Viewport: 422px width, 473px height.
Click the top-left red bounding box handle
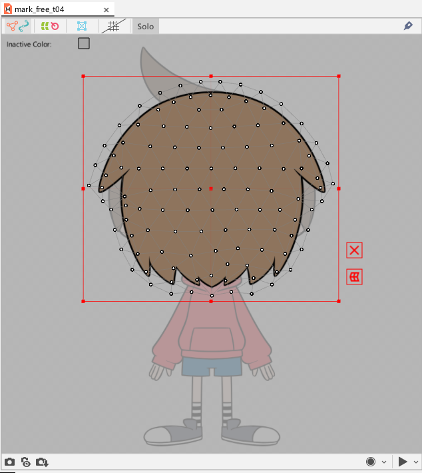(x=83, y=77)
